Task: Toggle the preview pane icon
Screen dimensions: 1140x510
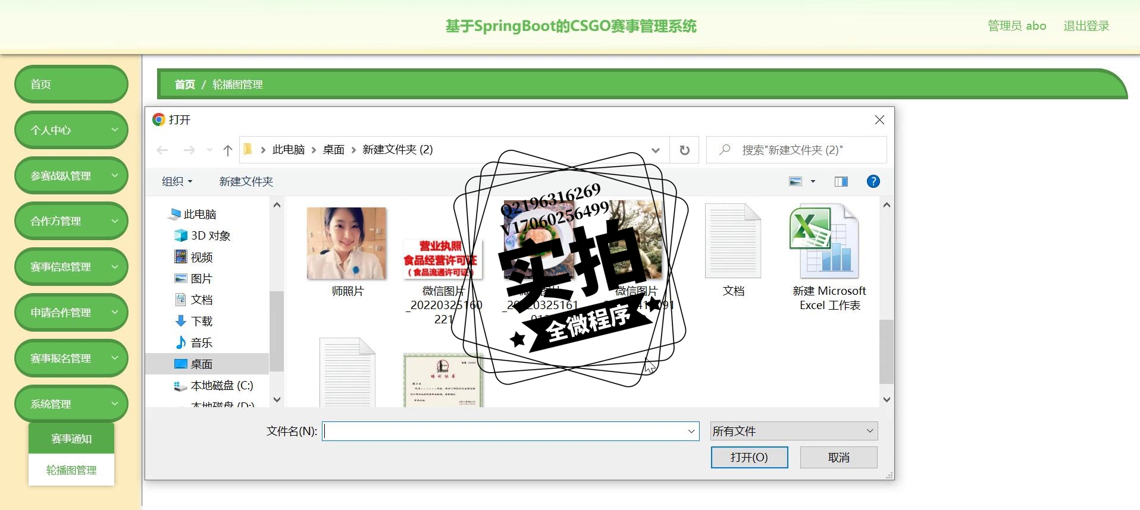Action: (x=841, y=181)
